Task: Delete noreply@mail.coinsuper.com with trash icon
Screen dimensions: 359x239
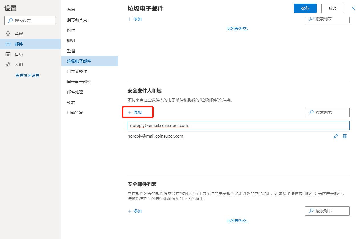Action: pyautogui.click(x=345, y=136)
